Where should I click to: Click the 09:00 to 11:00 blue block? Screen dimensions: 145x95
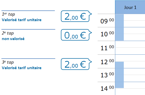pyautogui.click(x=120, y=27)
